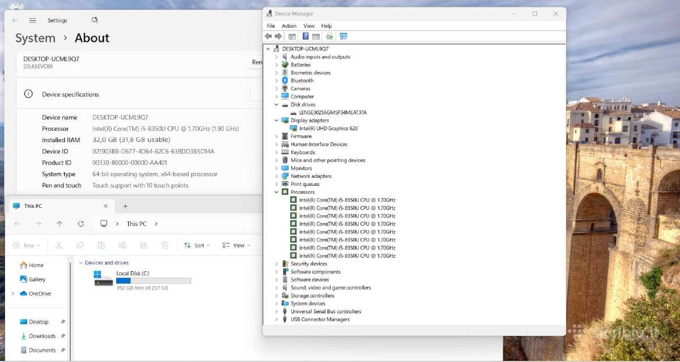Screen dimensions: 680x362
Task: Open the View menu in Device Manager
Action: pyautogui.click(x=309, y=26)
